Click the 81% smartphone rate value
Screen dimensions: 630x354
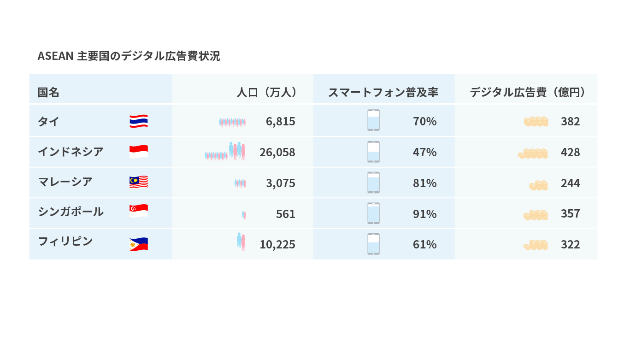pyautogui.click(x=424, y=183)
